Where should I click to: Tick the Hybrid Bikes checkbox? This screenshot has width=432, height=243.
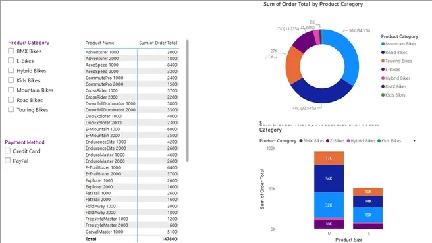[11, 70]
